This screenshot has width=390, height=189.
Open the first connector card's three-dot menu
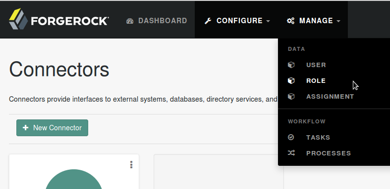click(x=131, y=165)
